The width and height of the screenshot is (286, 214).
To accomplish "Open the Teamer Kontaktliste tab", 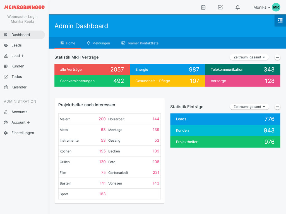I will pyautogui.click(x=140, y=43).
